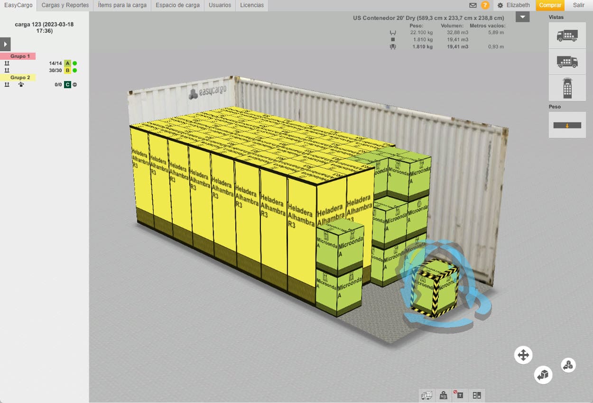
Task: Open help via orange question mark
Action: coord(485,5)
